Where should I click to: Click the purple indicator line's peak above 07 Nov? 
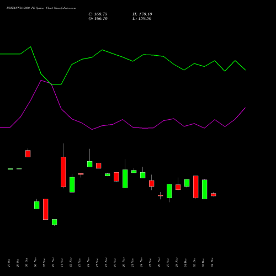click(x=41, y=80)
